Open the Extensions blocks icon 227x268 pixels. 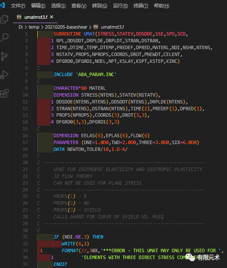[x=4, y=93]
